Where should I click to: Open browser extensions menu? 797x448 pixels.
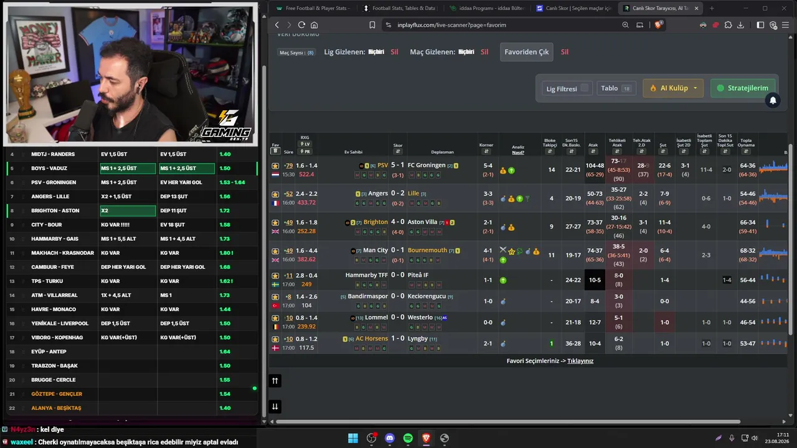[x=728, y=25]
